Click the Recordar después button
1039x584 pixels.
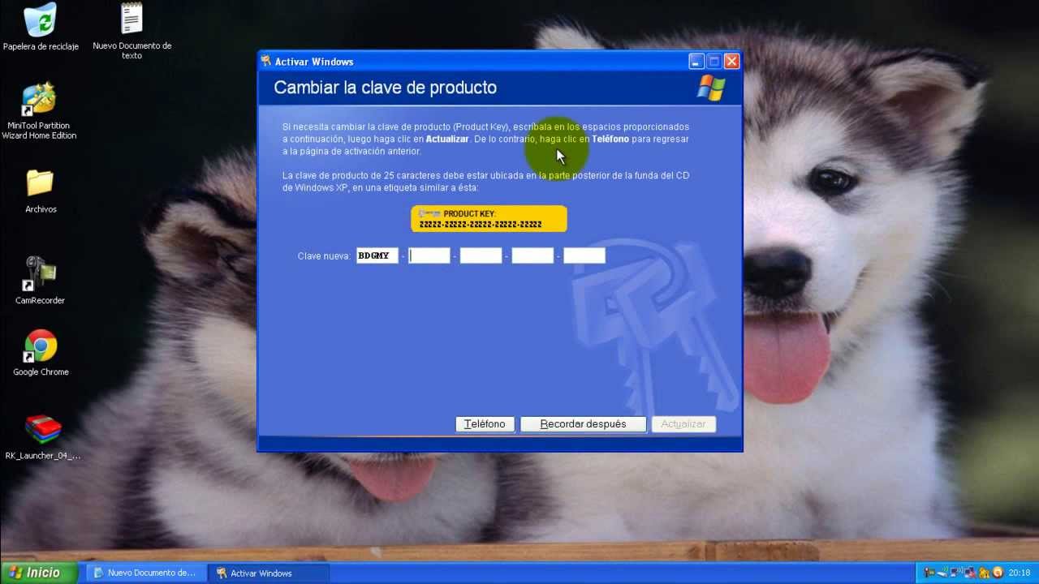[x=583, y=424]
